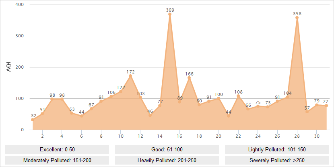The height and width of the screenshot is (167, 334).
Task: Click the data point labeled 358
Action: click(297, 18)
